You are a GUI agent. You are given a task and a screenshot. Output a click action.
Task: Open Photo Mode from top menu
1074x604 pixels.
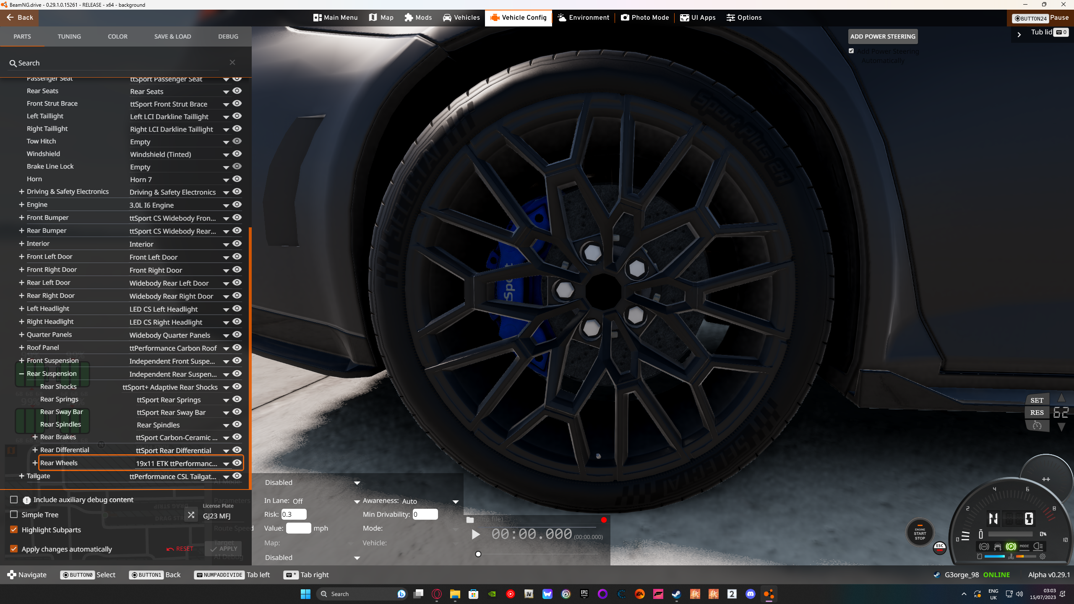(x=645, y=18)
